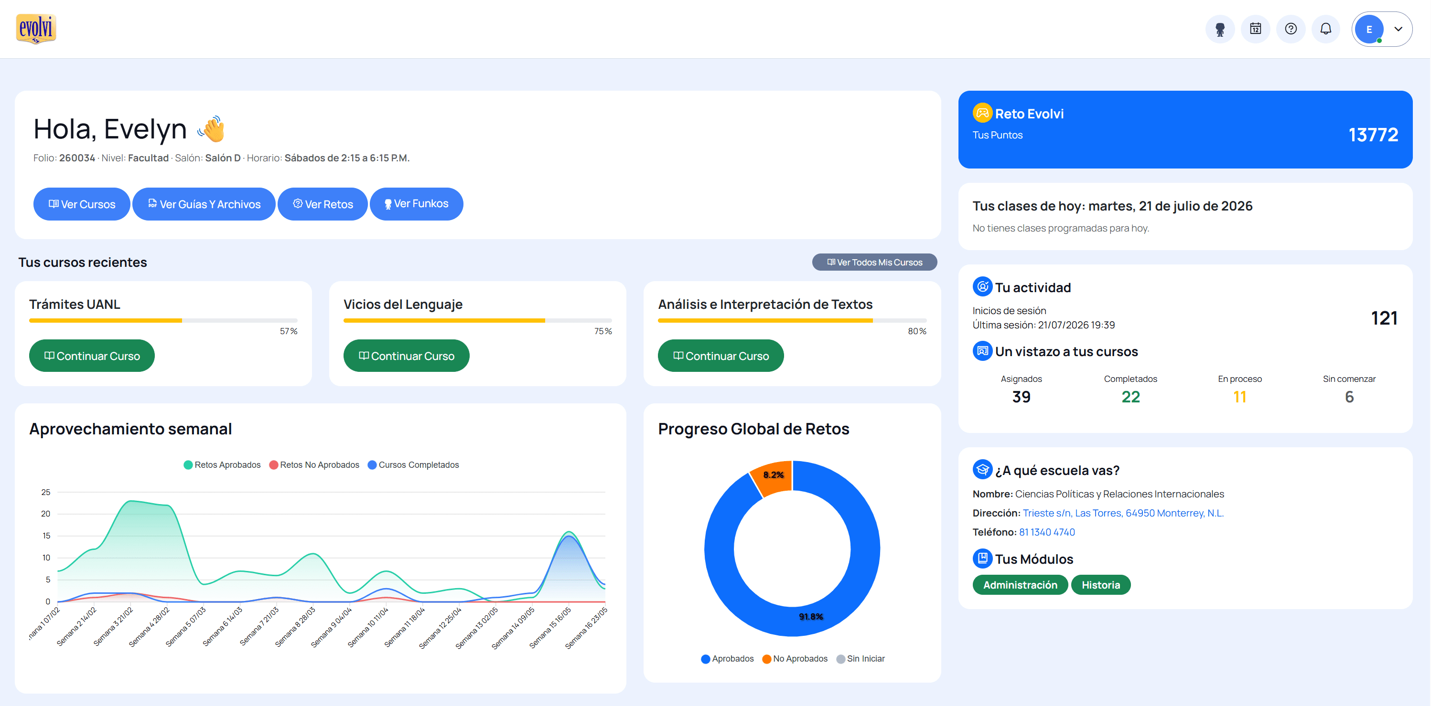Click the Evolvi logo

click(x=36, y=29)
